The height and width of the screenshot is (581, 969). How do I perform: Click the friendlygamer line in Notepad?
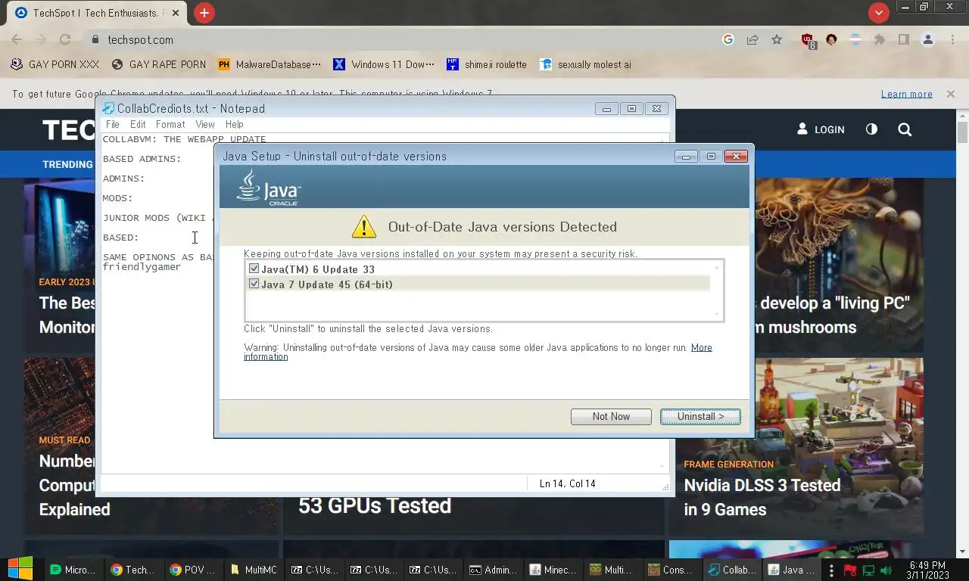(x=142, y=267)
